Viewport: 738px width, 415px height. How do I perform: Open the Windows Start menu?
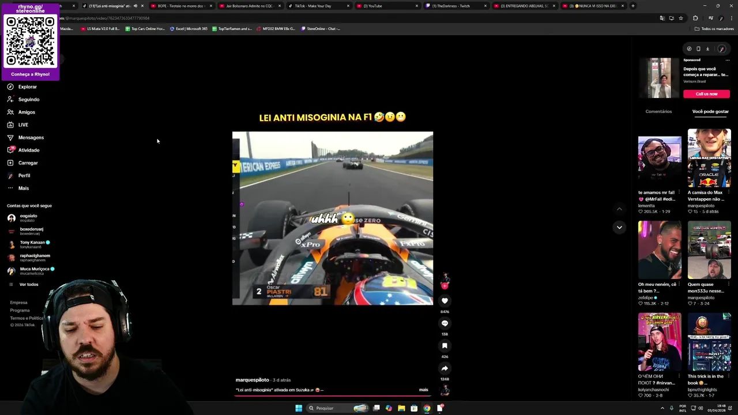click(299, 408)
